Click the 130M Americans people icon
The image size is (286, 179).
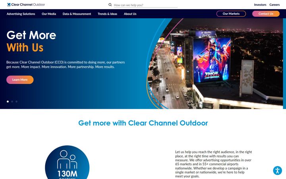67,160
